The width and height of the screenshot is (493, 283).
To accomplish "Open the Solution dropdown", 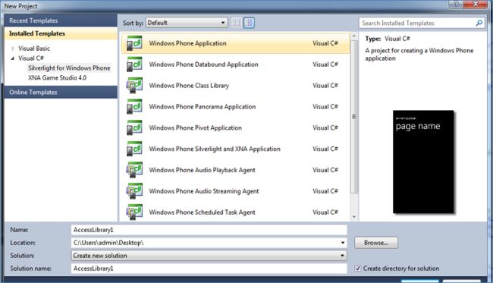I will [209, 256].
